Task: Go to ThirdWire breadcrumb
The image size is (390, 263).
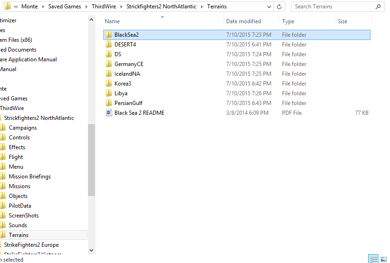Action: tap(104, 7)
